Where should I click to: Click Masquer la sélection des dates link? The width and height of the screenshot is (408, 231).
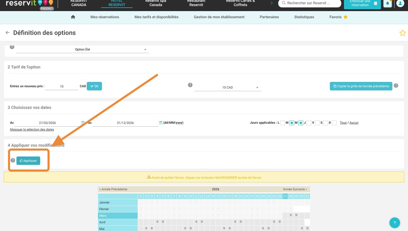pyautogui.click(x=32, y=130)
